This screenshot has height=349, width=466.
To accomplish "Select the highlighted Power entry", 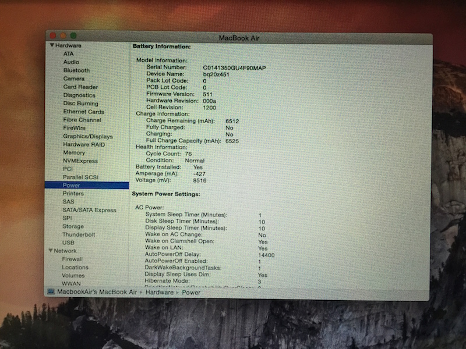I will pyautogui.click(x=87, y=185).
